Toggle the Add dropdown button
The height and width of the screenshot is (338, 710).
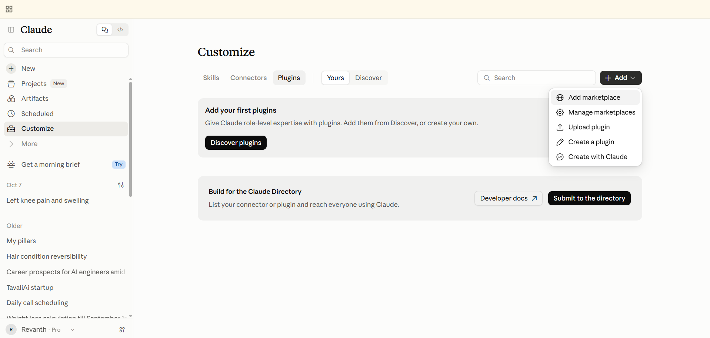621,78
